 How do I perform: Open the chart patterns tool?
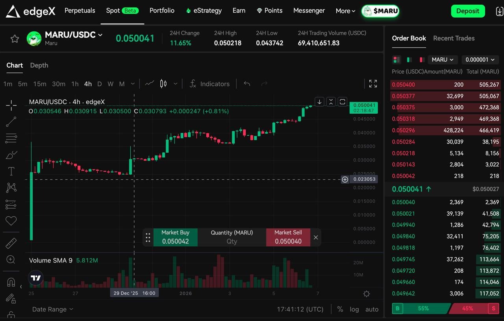(x=11, y=188)
